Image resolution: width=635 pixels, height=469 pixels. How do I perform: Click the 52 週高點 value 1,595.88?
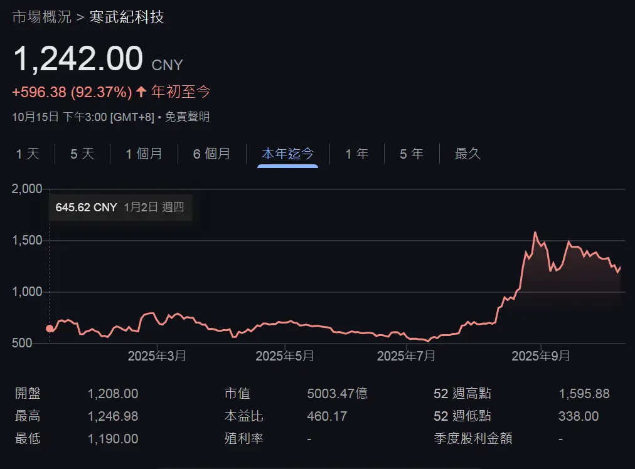(584, 394)
